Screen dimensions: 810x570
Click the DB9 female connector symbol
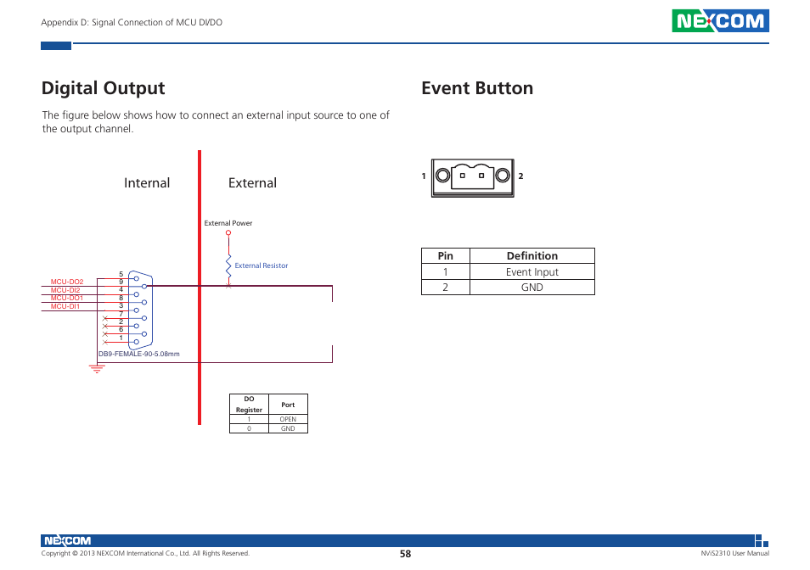coord(140,310)
